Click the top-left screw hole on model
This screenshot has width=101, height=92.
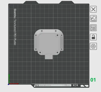point(42,31)
